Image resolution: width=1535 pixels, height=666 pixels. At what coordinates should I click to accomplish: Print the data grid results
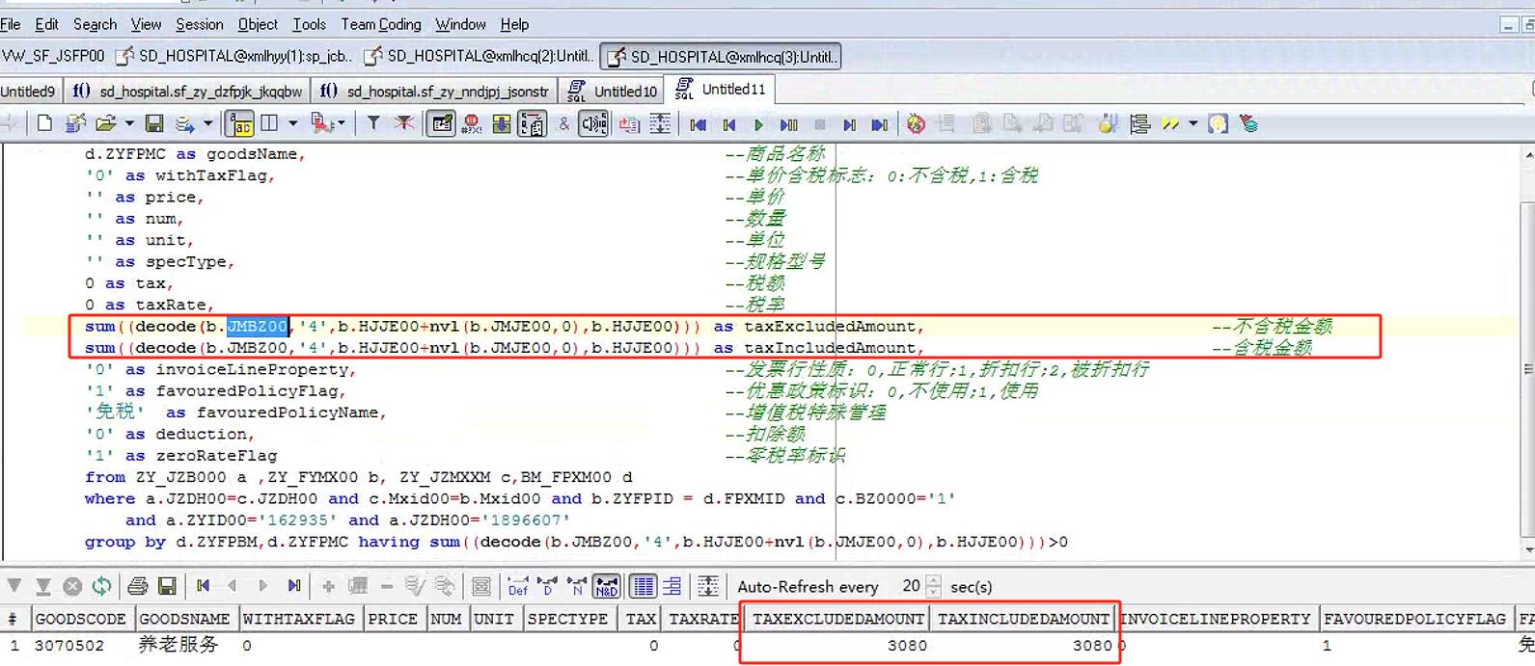[138, 586]
